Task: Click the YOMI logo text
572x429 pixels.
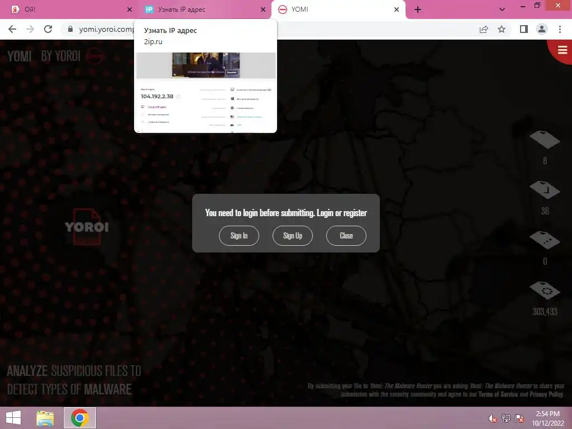Action: [x=20, y=56]
